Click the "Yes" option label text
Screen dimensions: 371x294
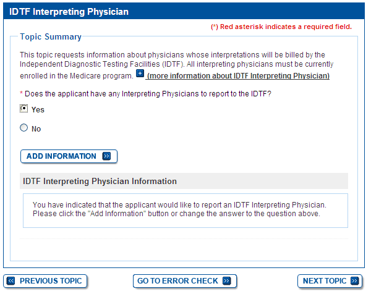point(38,110)
